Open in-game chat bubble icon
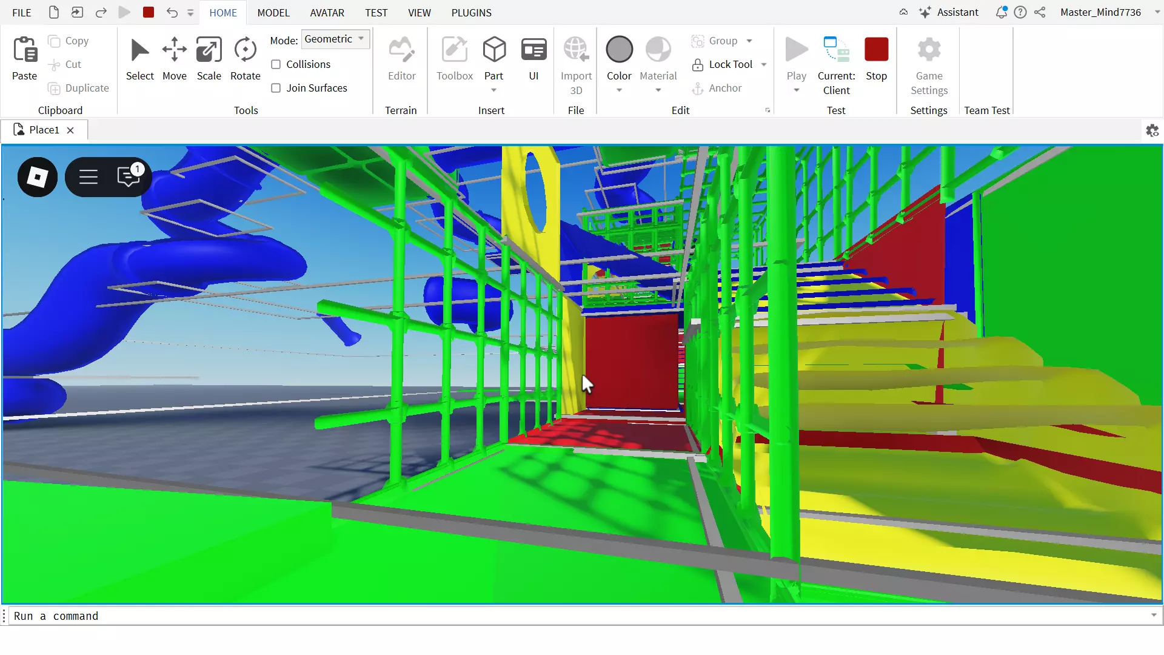Screen dimensions: 1164x655 [129, 177]
